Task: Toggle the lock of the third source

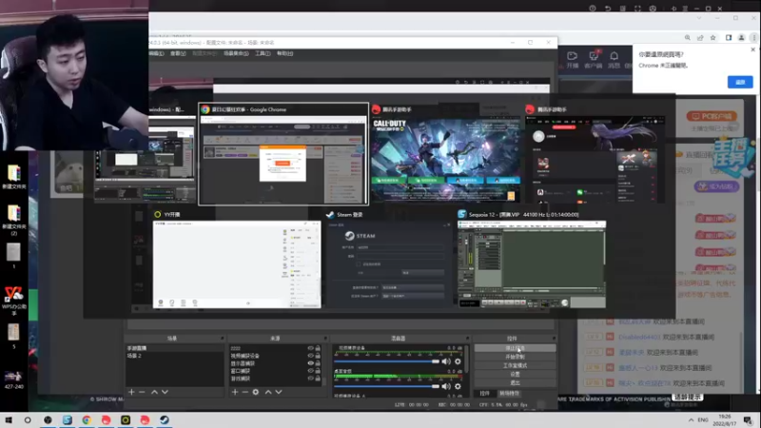Action: [318, 363]
